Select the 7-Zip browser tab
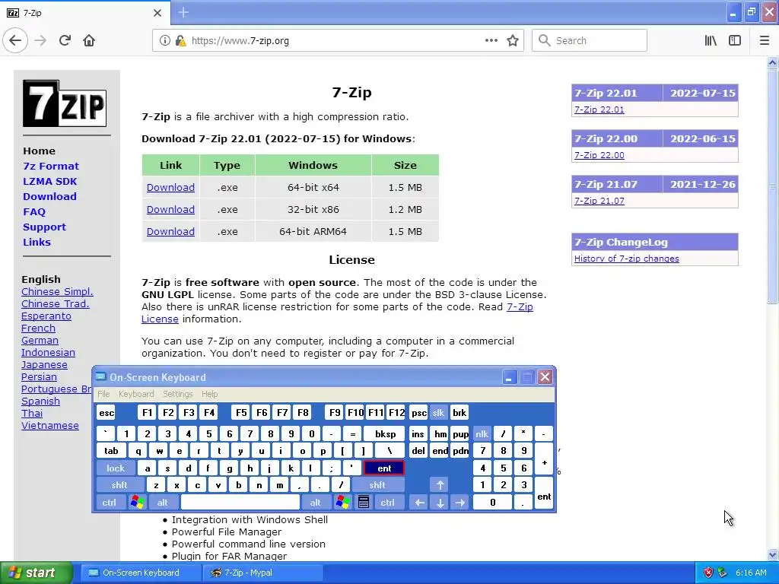 [x=84, y=13]
